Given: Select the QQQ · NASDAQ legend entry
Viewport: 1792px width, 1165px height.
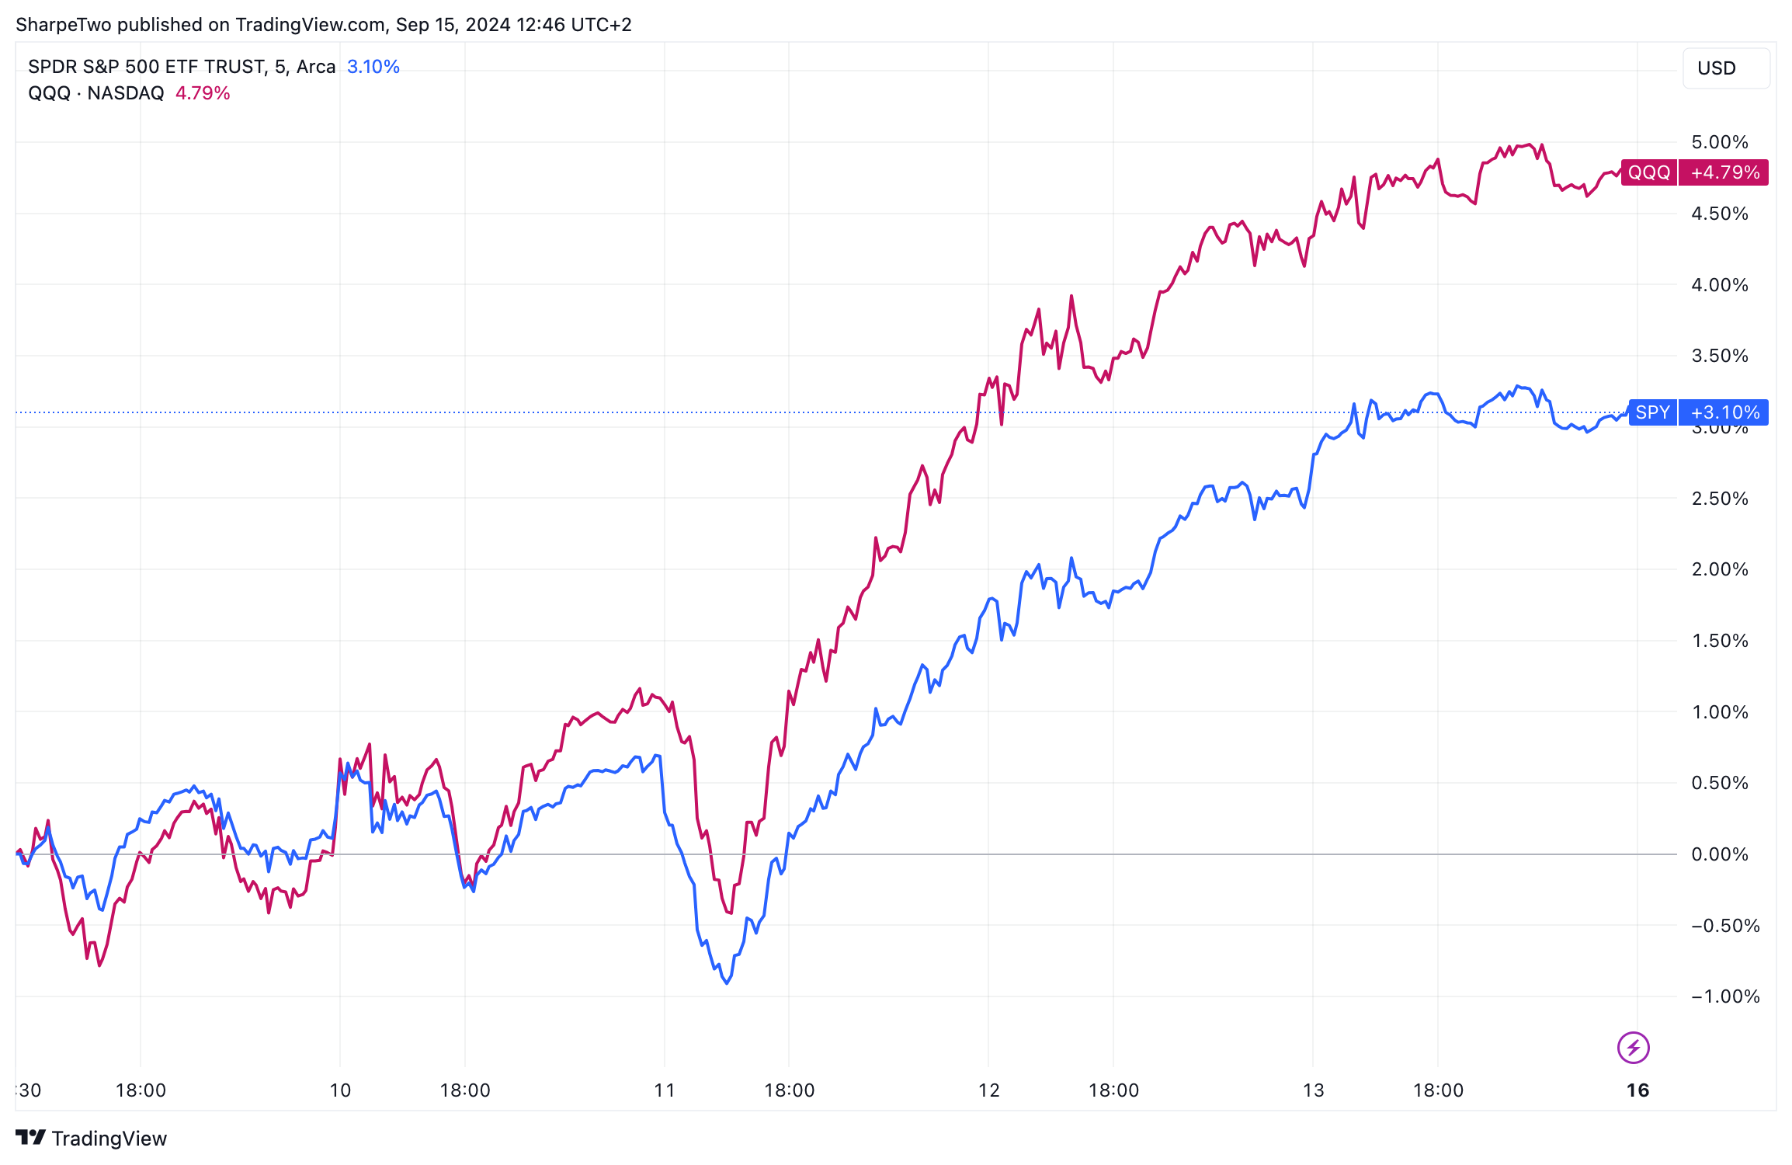Looking at the screenshot, I should 96,93.
